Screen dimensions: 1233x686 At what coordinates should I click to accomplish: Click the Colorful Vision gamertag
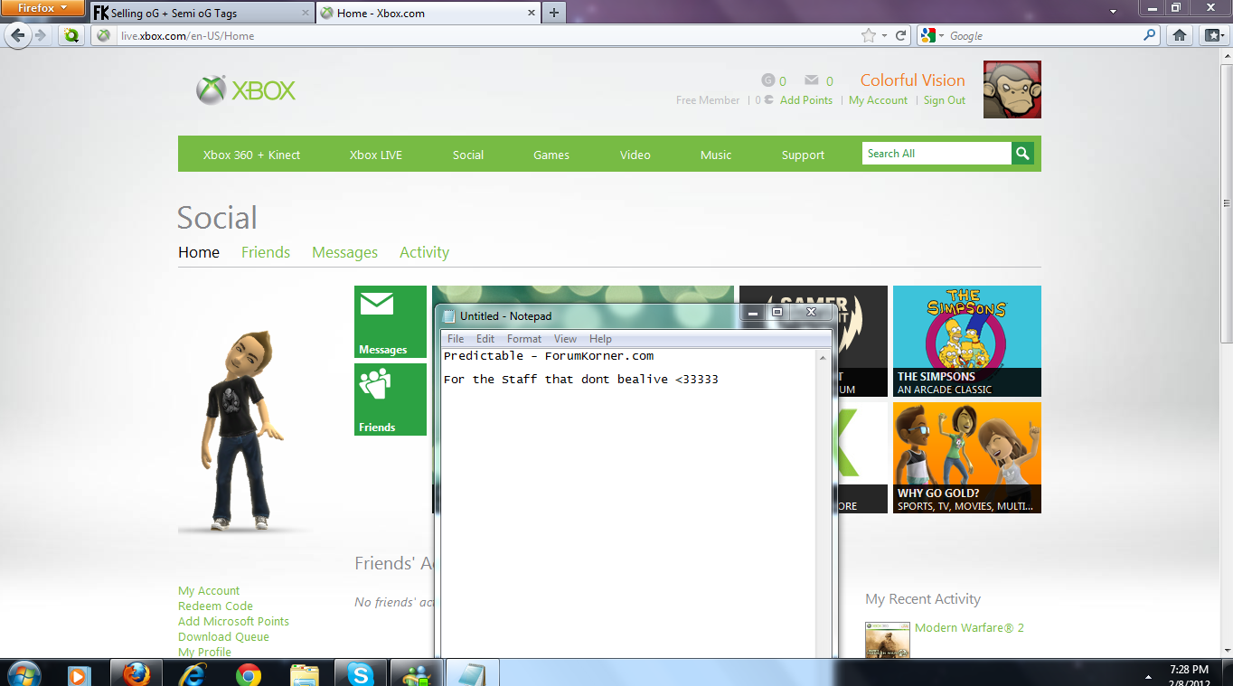click(x=912, y=80)
